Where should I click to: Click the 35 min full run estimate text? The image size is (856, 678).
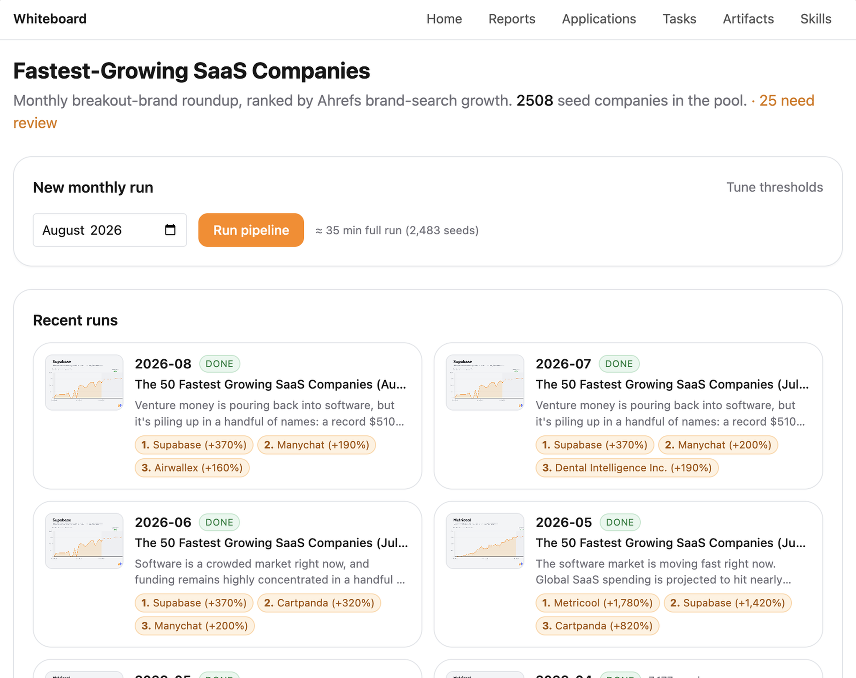pos(397,231)
